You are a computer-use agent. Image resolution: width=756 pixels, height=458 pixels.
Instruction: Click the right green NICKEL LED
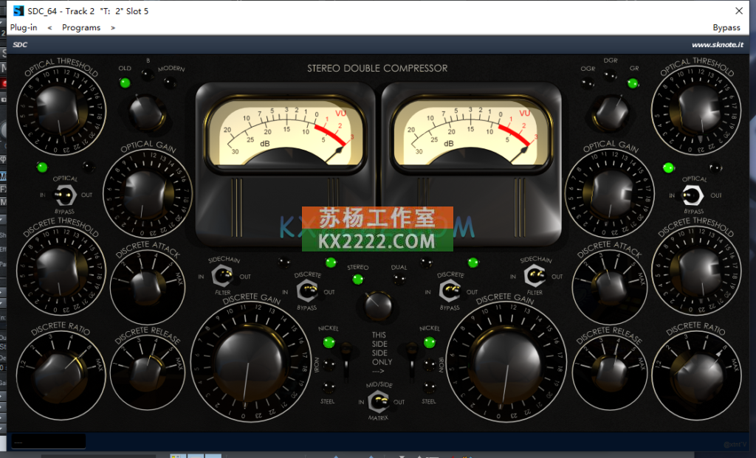pyautogui.click(x=429, y=342)
